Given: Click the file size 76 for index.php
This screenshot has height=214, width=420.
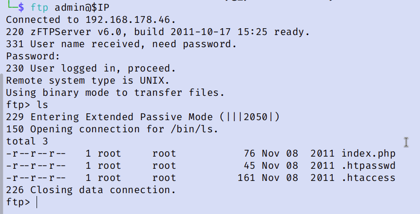Looking at the screenshot, I should (249, 154).
